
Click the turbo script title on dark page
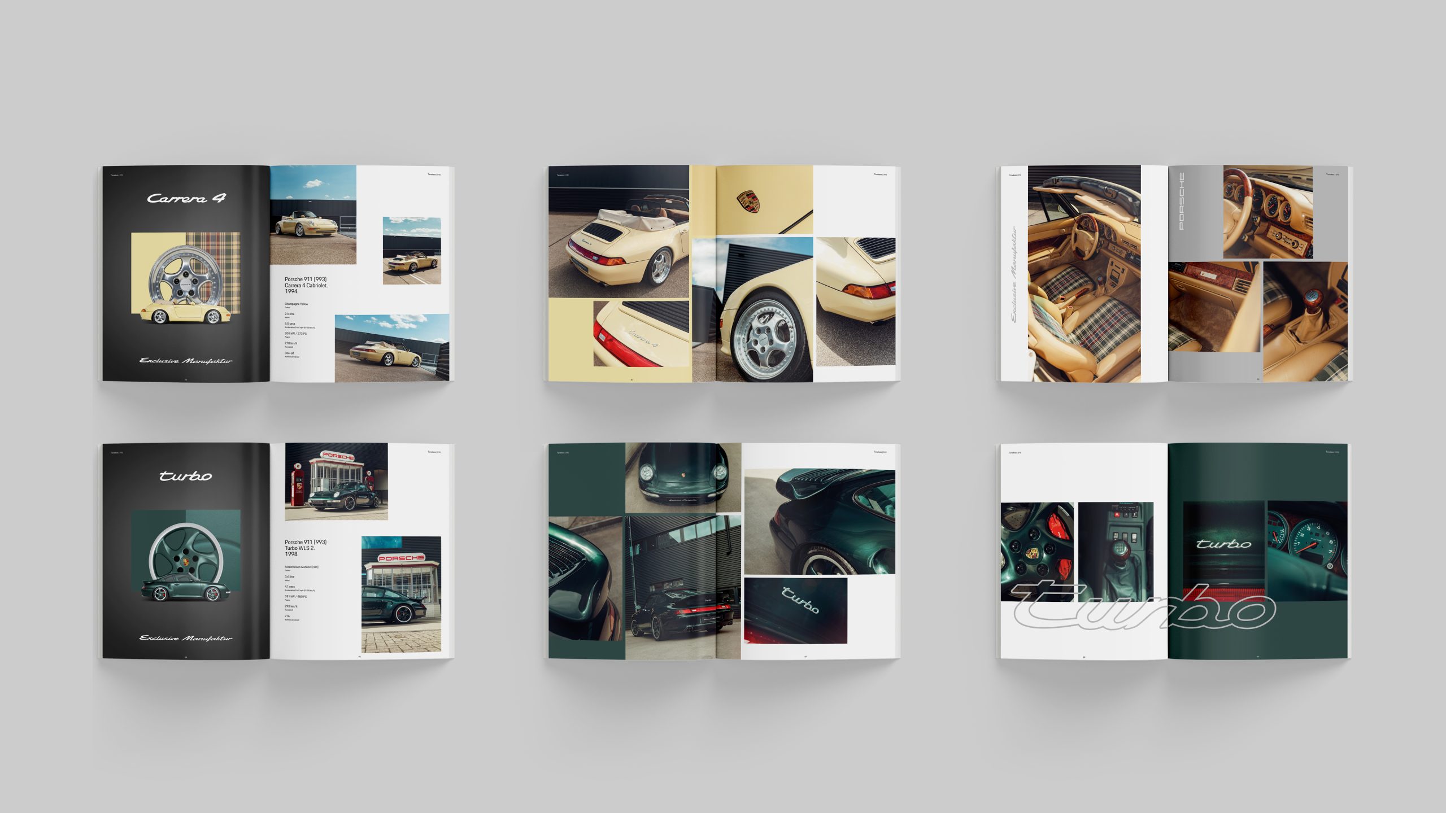(x=186, y=476)
